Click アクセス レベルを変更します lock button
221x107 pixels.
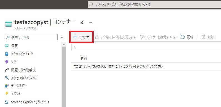click(115, 37)
